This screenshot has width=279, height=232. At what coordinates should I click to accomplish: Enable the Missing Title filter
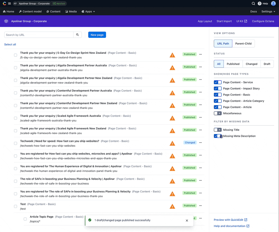pos(218,130)
